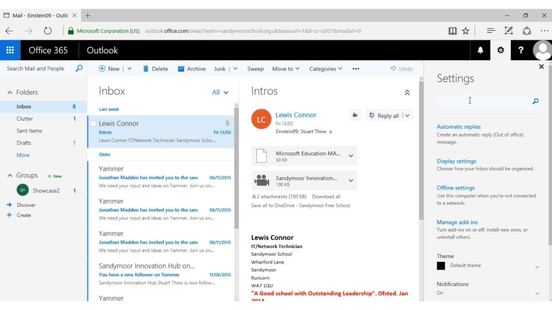Click the Showcase2 group SH avatar
The height and width of the screenshot is (310, 552).
click(22, 190)
